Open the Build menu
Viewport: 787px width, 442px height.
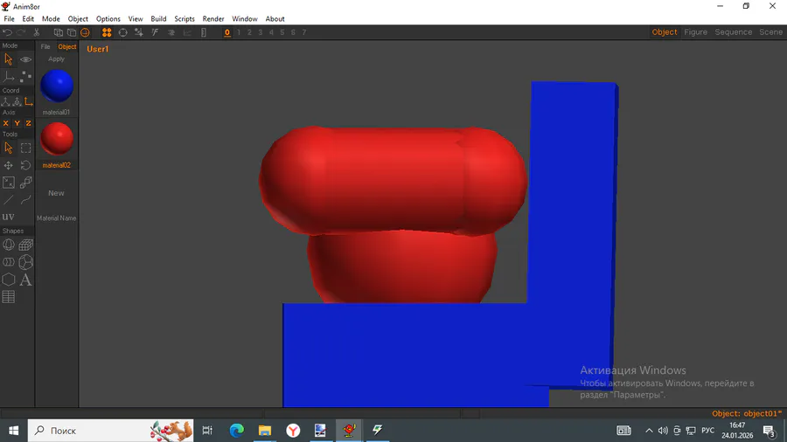[x=158, y=18]
